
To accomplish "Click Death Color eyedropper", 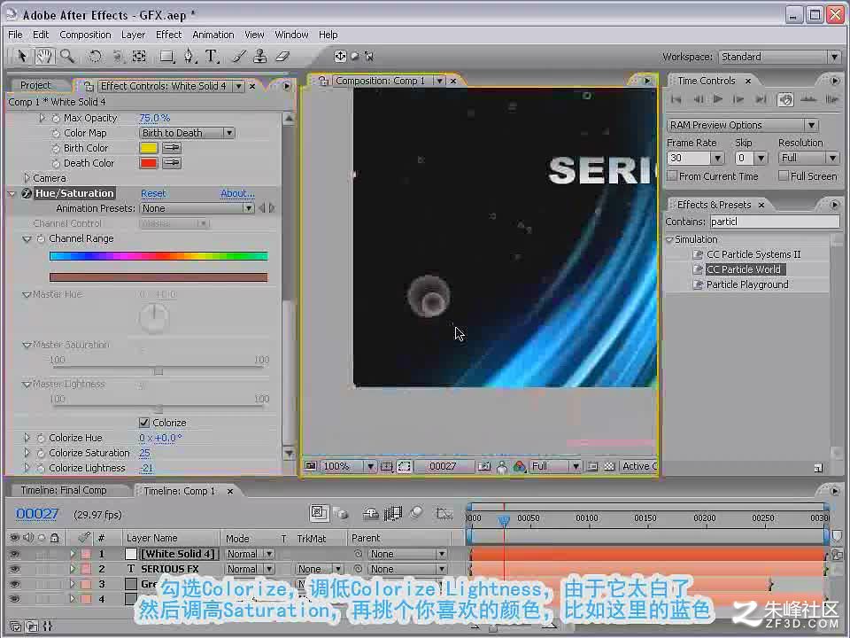I will pyautogui.click(x=171, y=163).
